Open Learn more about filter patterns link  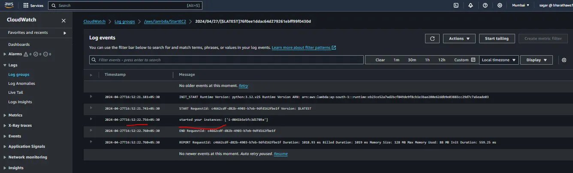tap(304, 48)
